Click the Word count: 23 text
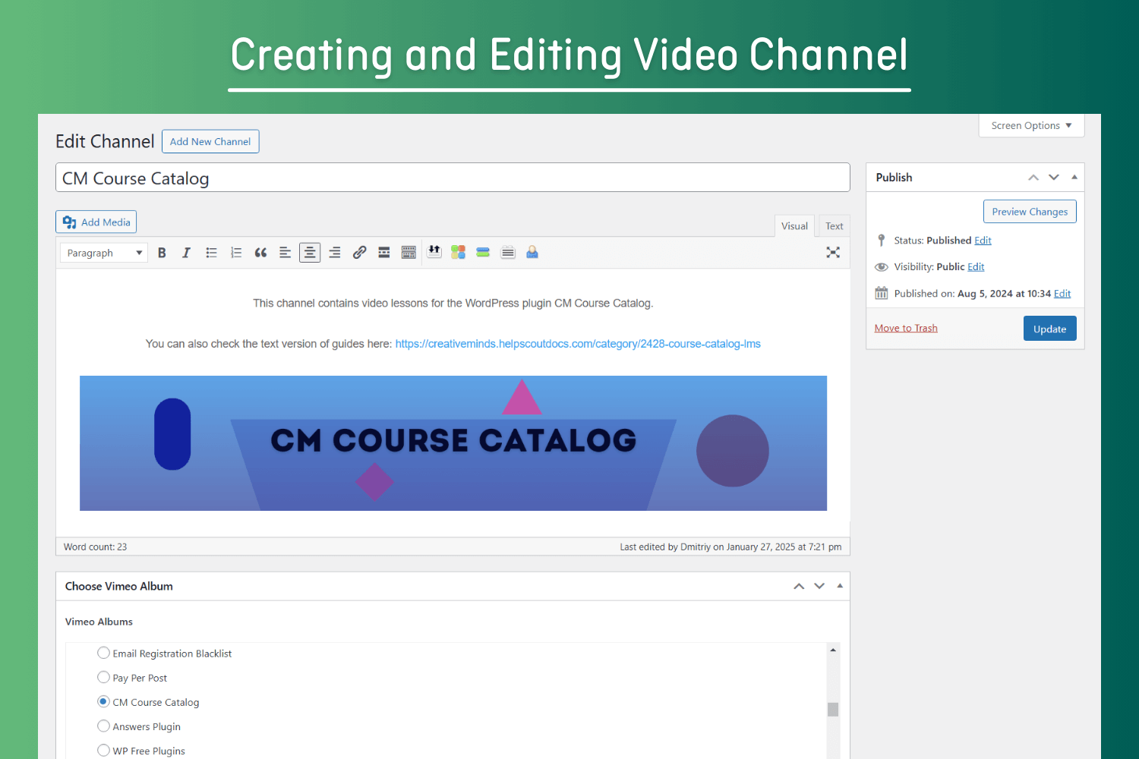1139x759 pixels. [95, 547]
